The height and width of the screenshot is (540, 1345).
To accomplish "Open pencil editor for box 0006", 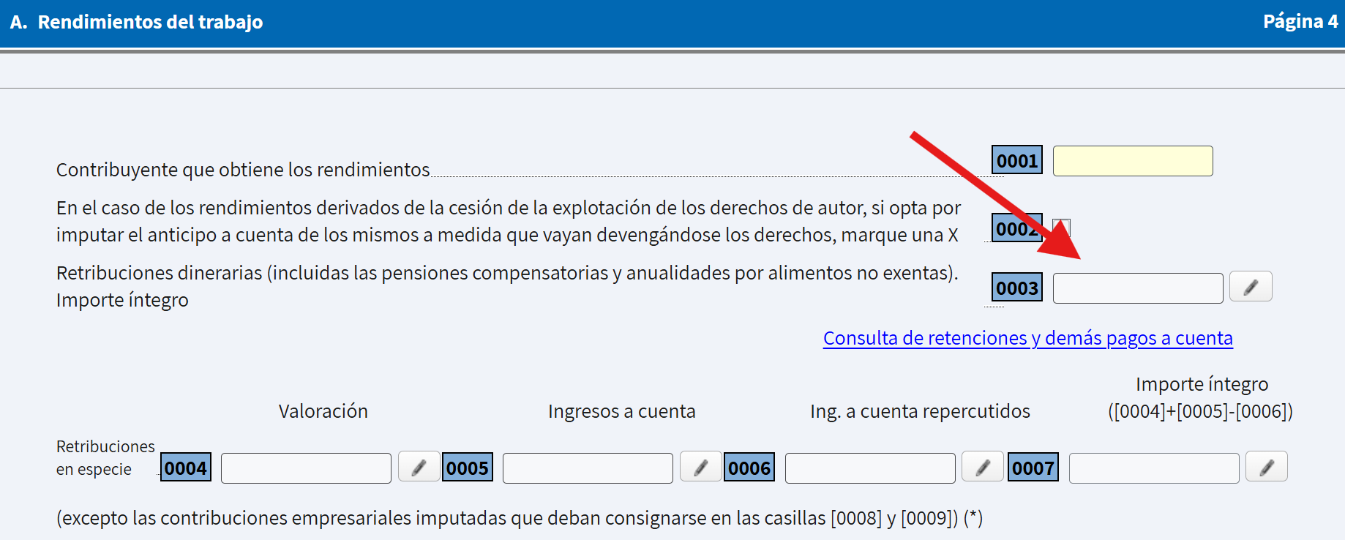I will [x=983, y=467].
